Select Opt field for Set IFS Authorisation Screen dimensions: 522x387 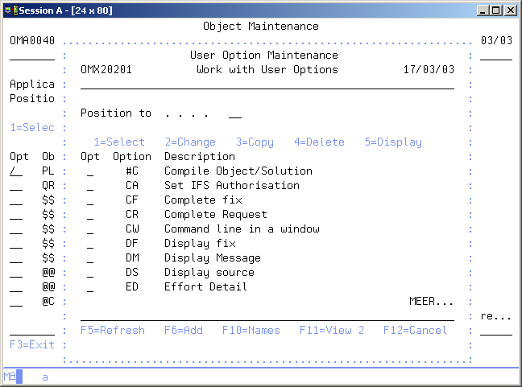[90, 186]
